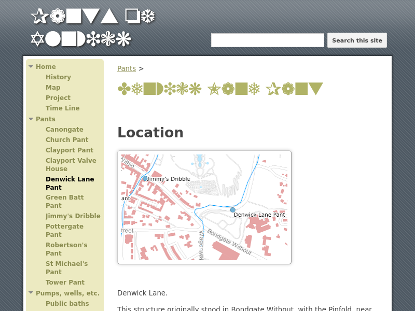Click the Jimmy's Dribble map marker
This screenshot has height=311, width=415.
145,178
